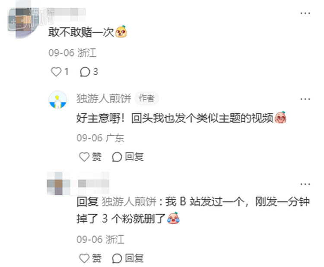This screenshot has height=267, width=324.
Task: Open three-dot menu on 独游人煎饼's reply
Action: point(305,99)
